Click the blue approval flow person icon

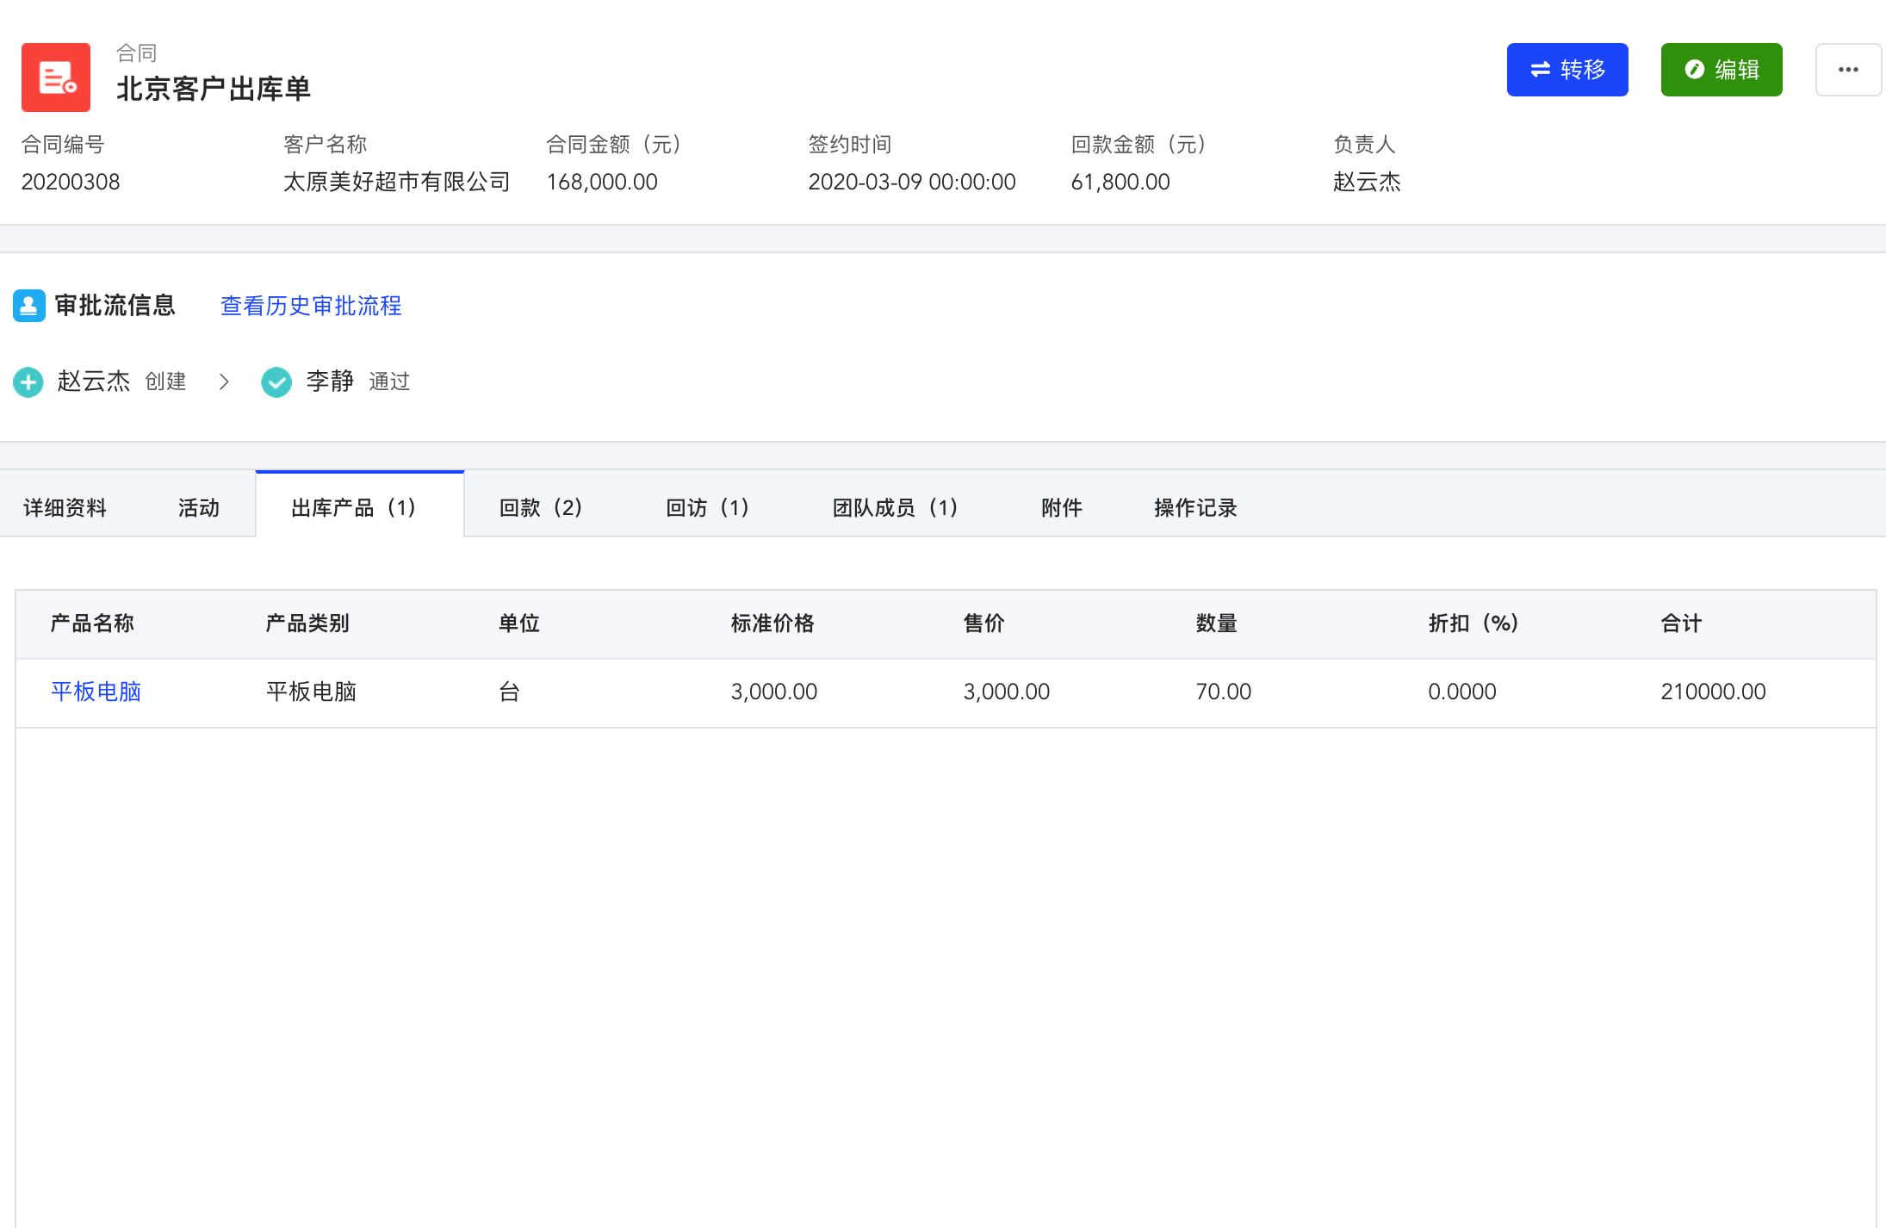28,306
